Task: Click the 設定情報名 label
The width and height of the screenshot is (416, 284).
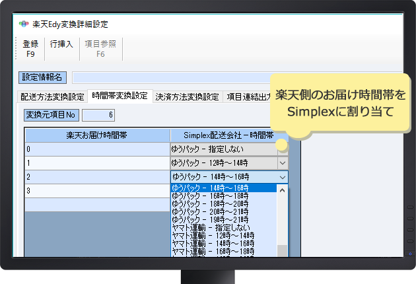Action: [x=42, y=77]
